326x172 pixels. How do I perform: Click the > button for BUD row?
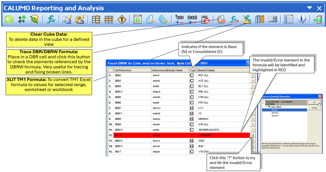click(x=253, y=146)
